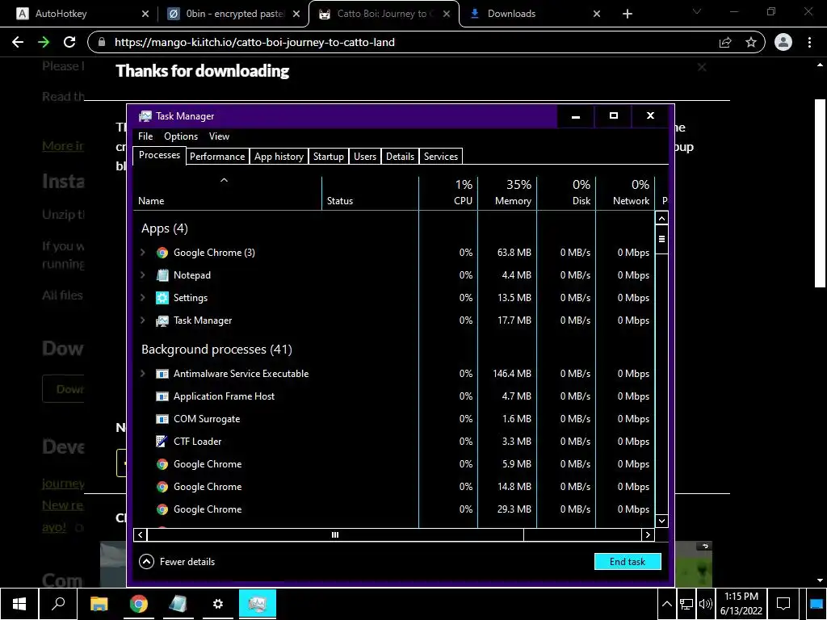The image size is (827, 620).
Task: Click the Task Manager icon in Apps list
Action: 162,320
